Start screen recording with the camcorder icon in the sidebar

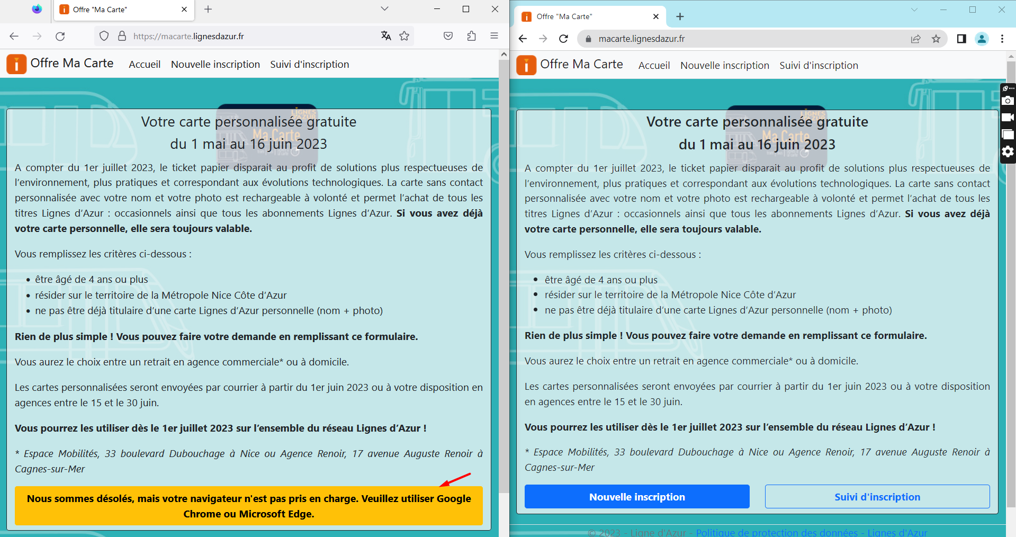[1008, 118]
